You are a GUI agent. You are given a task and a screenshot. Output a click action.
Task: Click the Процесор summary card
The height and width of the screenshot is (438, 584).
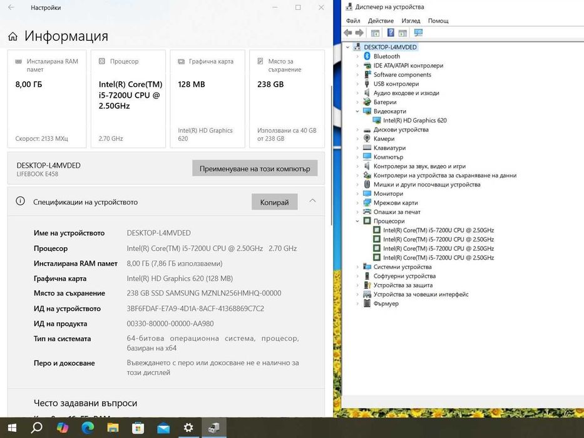[128, 99]
